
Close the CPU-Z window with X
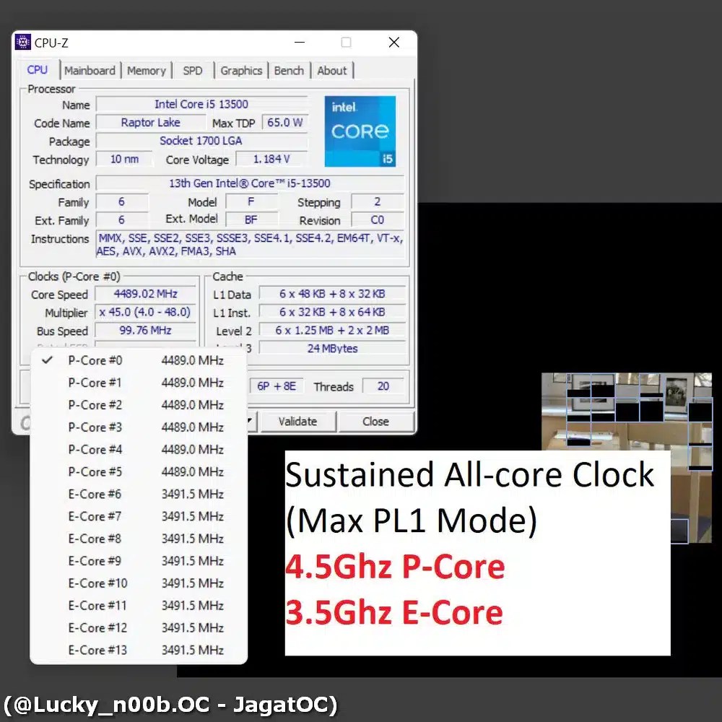coord(393,43)
